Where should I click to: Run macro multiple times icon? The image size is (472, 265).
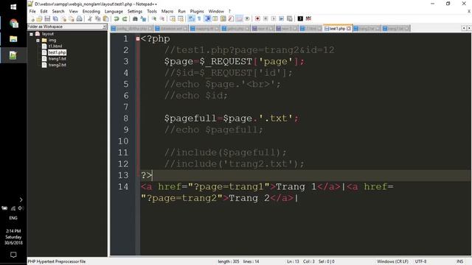pos(282,19)
